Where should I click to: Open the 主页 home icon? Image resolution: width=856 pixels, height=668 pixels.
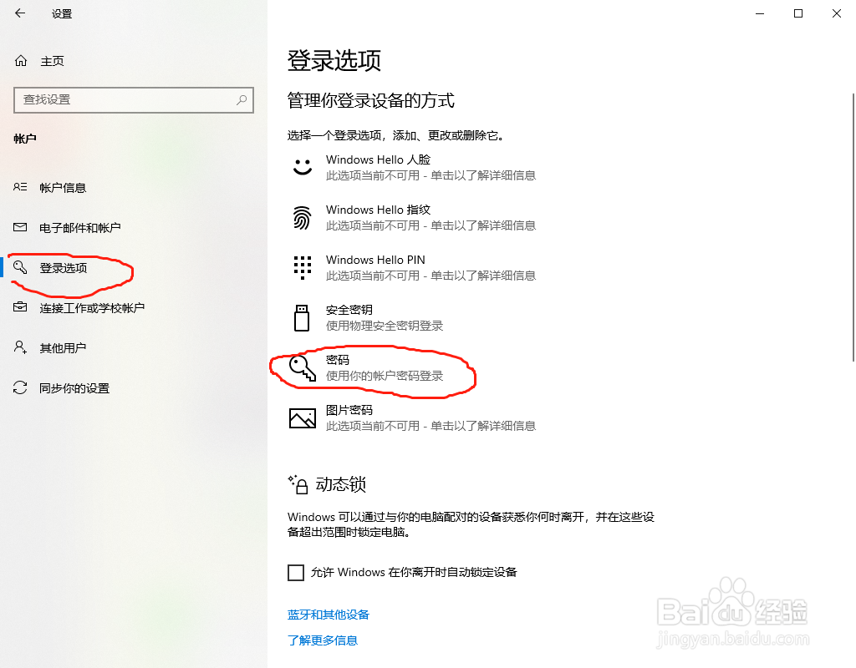coord(21,60)
